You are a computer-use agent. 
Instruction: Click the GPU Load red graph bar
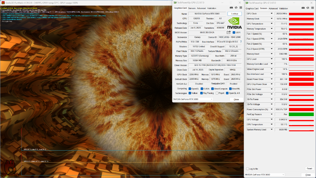(x=301, y=59)
